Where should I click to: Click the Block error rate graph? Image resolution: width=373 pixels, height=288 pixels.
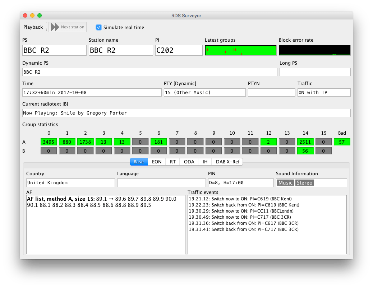tap(314, 50)
